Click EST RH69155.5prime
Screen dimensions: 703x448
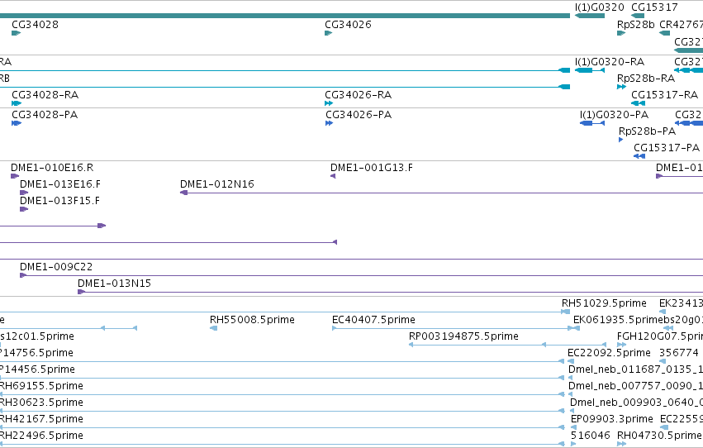(40, 386)
